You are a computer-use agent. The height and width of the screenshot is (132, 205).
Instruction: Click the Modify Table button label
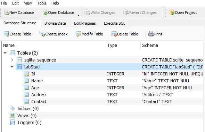pos(92,34)
